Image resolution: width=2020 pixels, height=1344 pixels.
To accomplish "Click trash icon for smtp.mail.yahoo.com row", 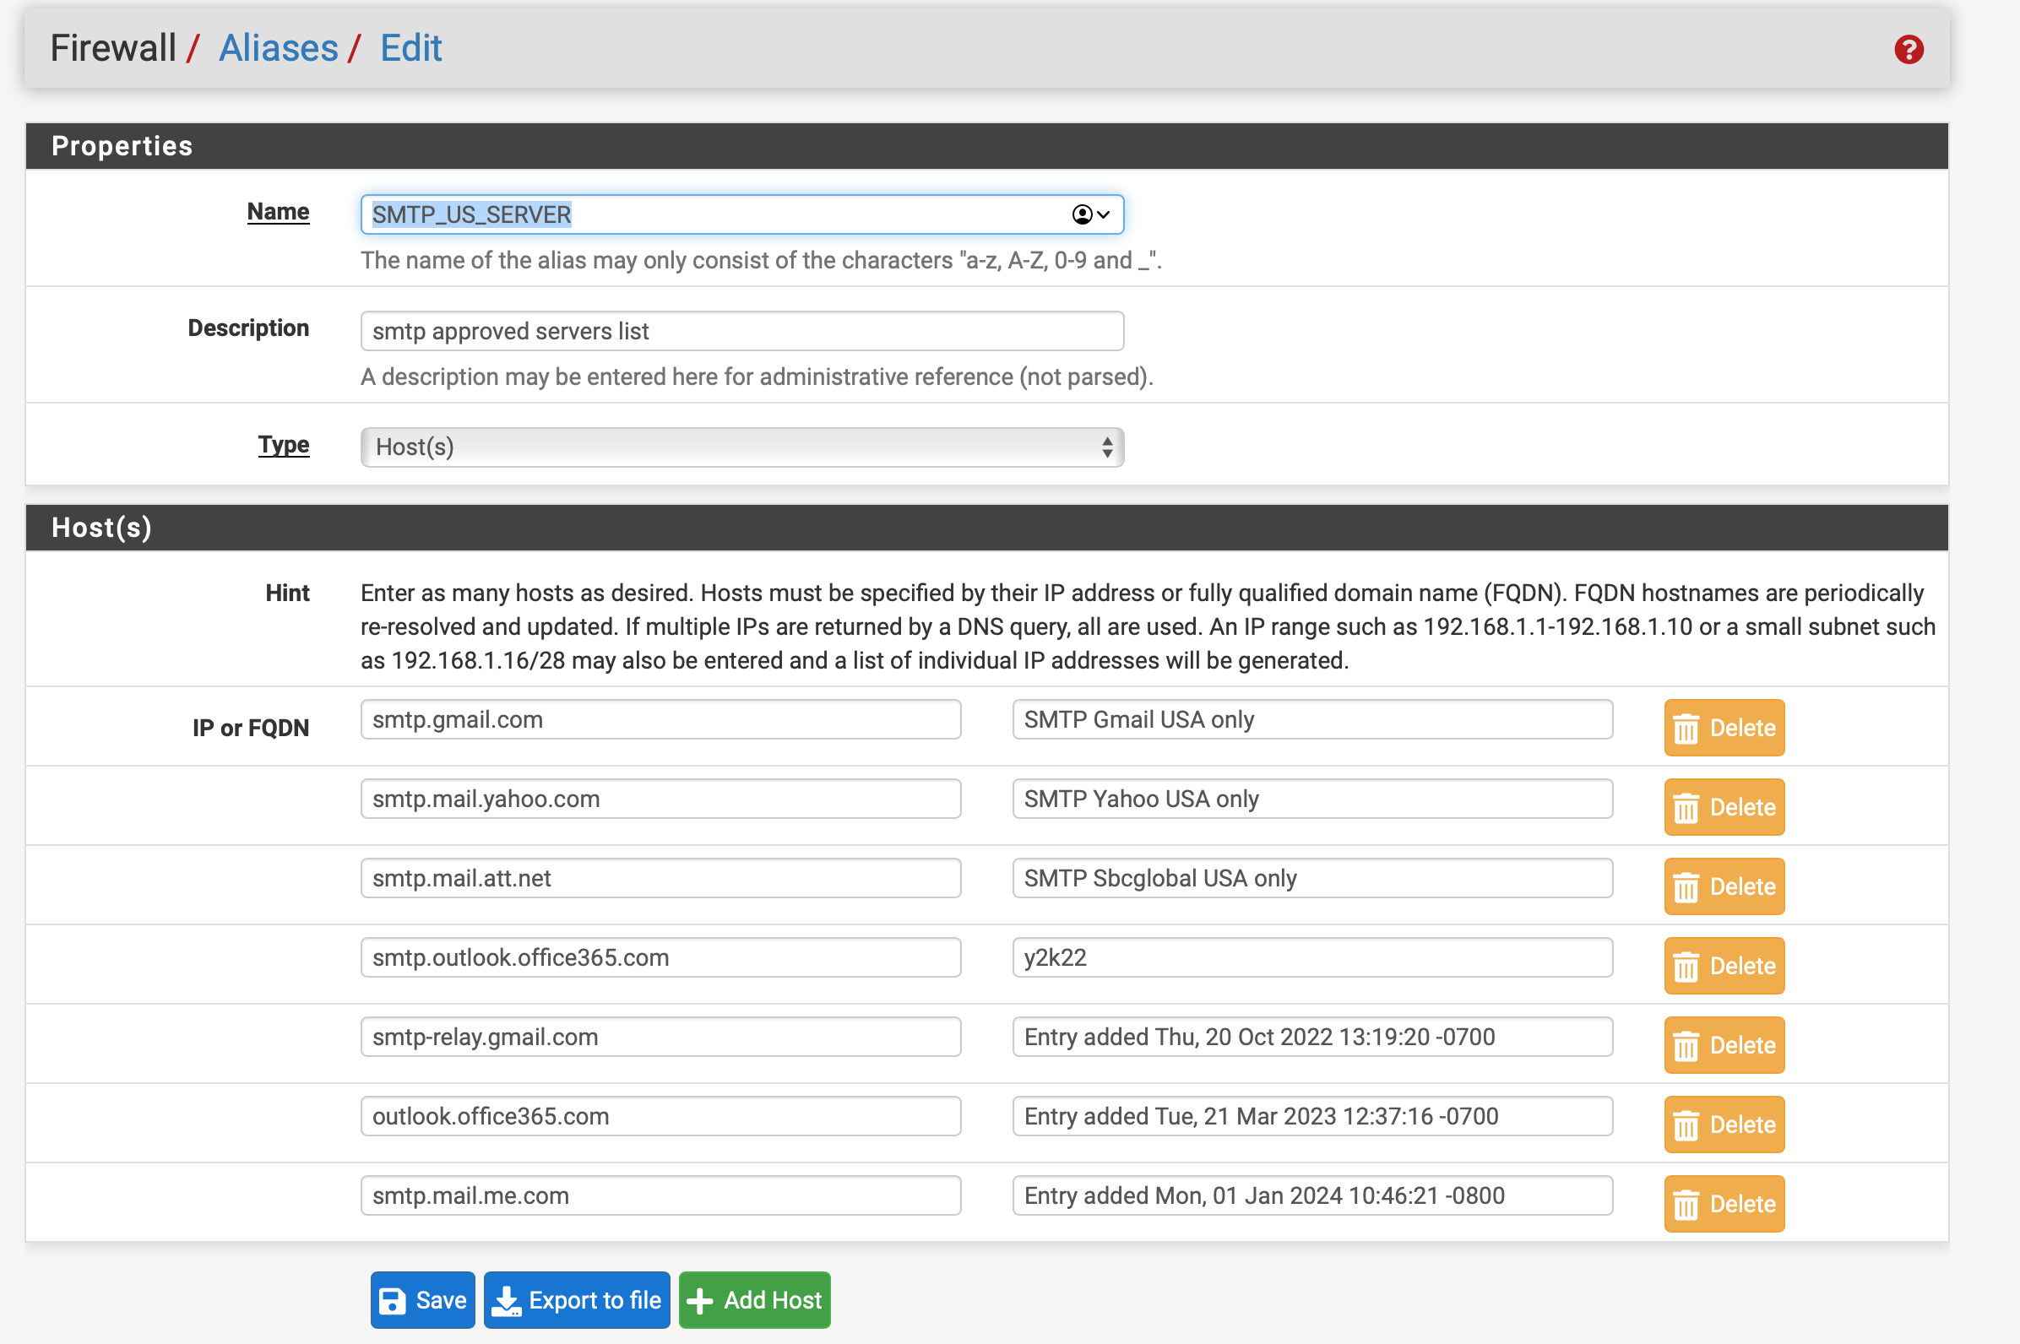I will tap(1686, 808).
